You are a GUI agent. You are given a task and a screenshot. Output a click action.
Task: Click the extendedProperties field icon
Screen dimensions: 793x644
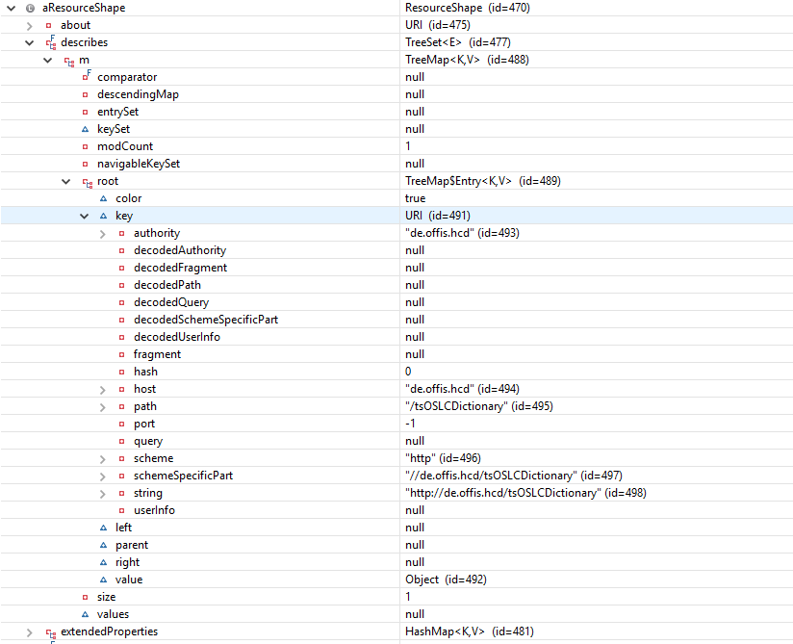tap(51, 633)
